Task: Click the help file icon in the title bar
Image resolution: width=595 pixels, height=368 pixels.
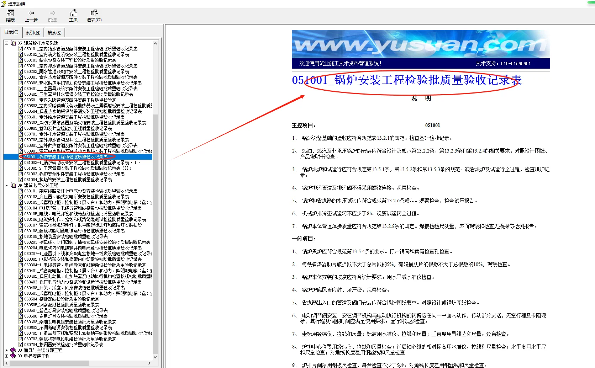Action: pos(3,4)
